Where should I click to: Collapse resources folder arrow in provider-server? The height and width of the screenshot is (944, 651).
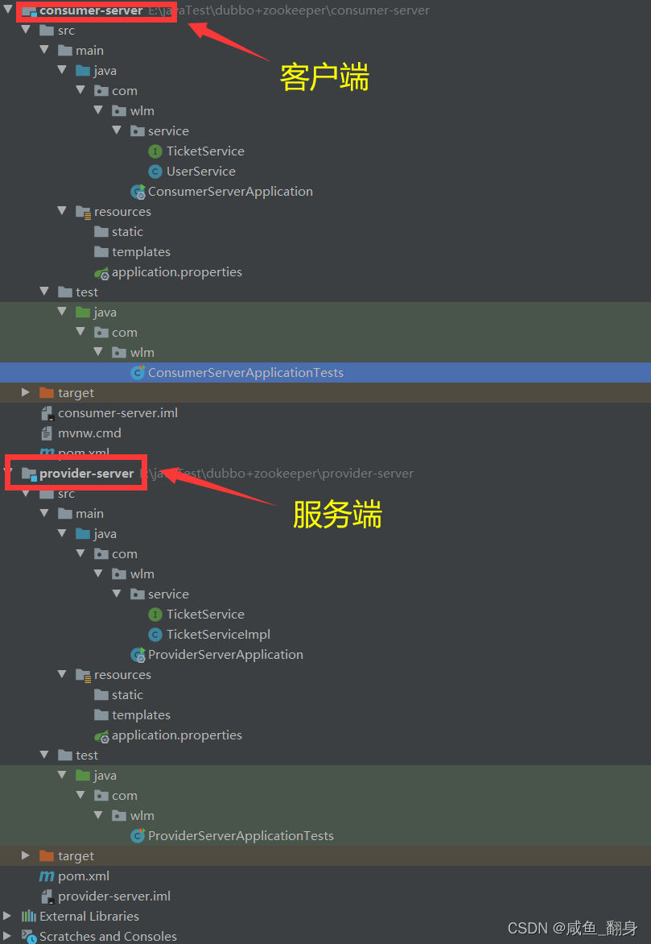[62, 674]
